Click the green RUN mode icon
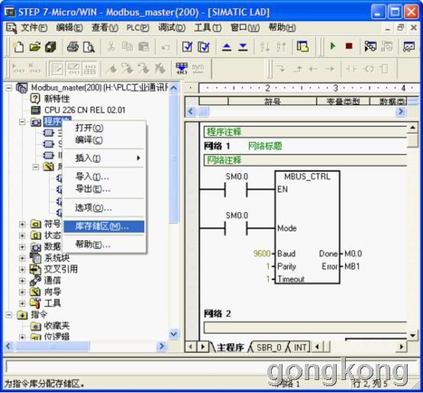 pyautogui.click(x=333, y=47)
